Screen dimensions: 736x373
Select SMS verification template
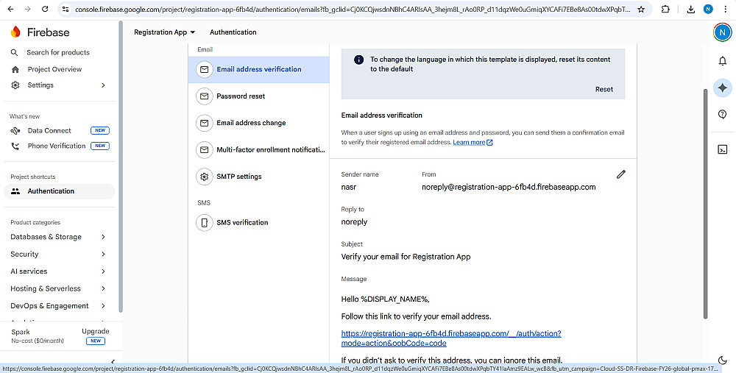258,222
